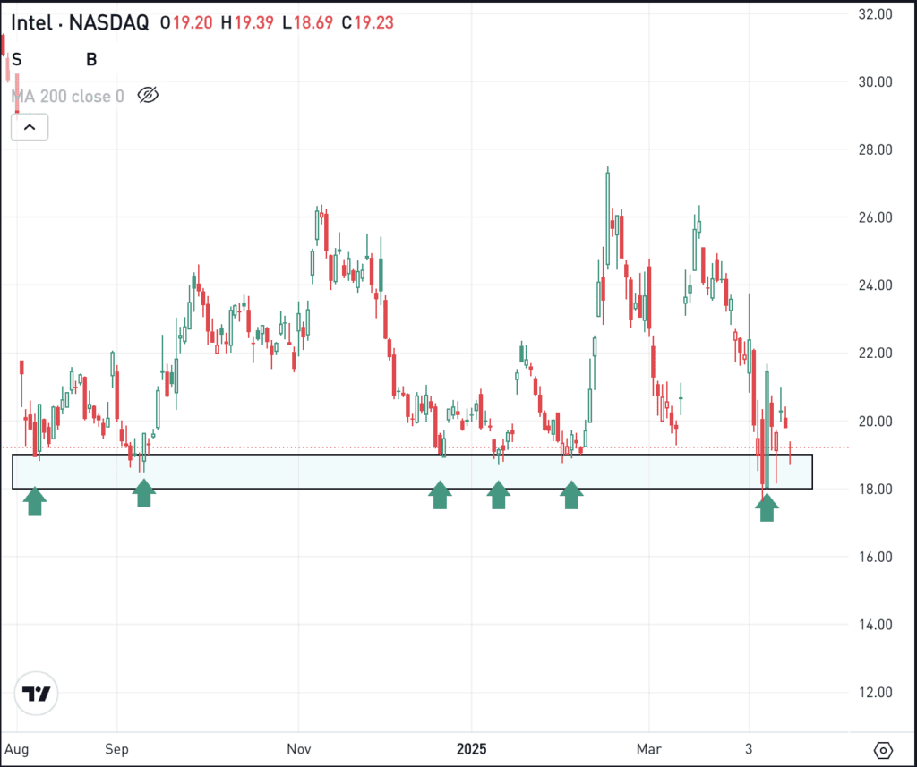Click the 18.00 price axis label
Viewport: 917px width, 767px height.
click(875, 489)
